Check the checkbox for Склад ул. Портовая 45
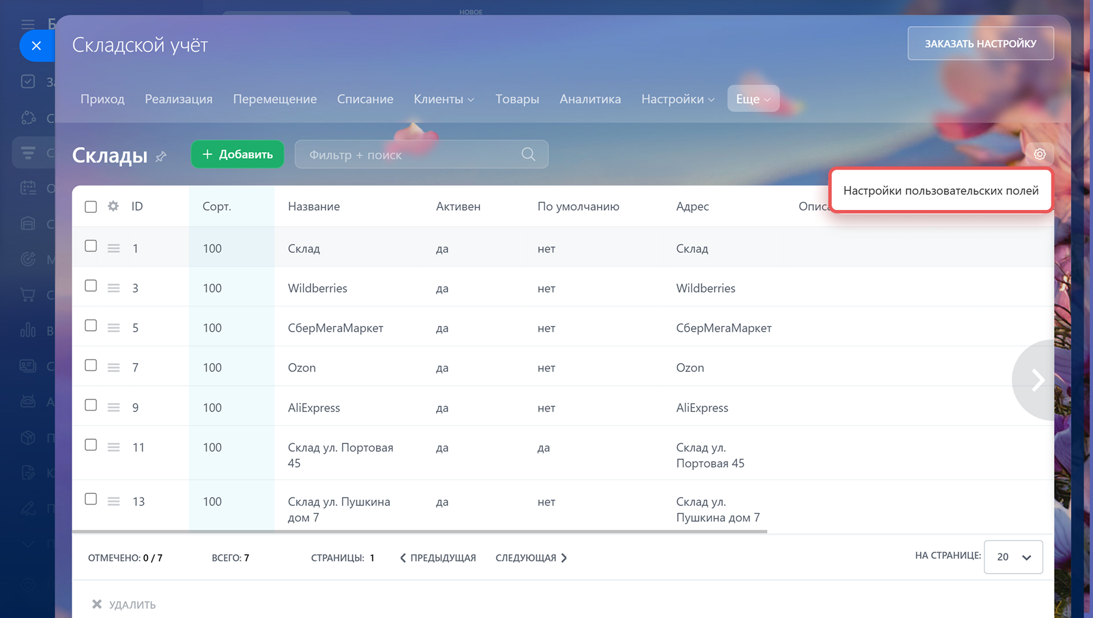 coord(91,445)
